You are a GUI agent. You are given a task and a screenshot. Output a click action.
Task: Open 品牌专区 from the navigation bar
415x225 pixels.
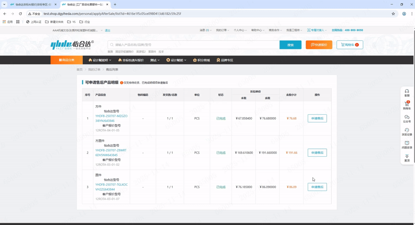pos(225,60)
